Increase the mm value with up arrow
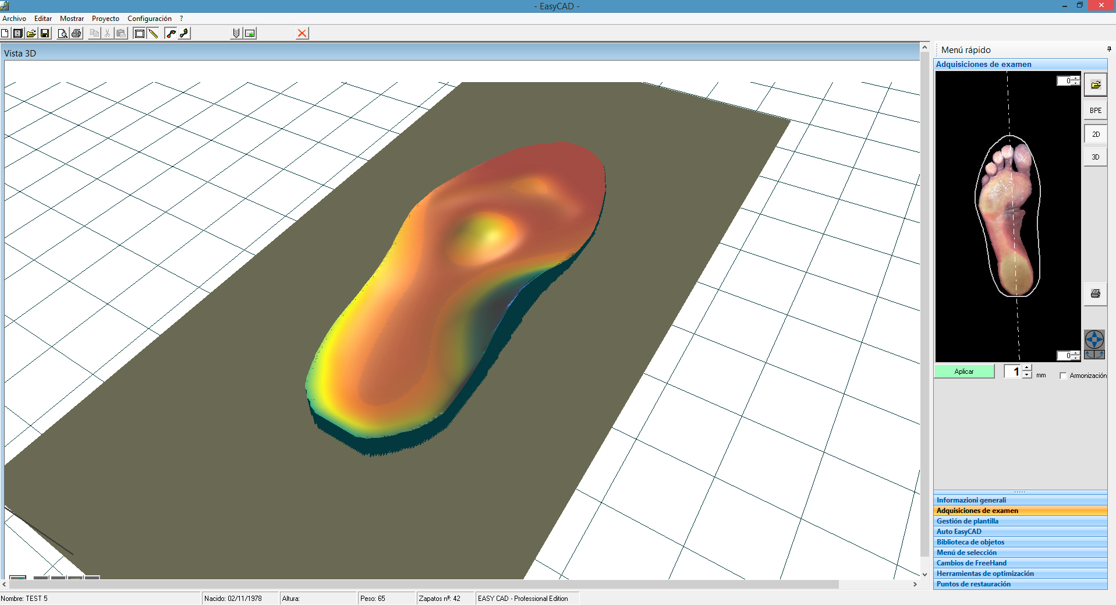Viewport: 1116px width, 605px height. pyautogui.click(x=1027, y=368)
